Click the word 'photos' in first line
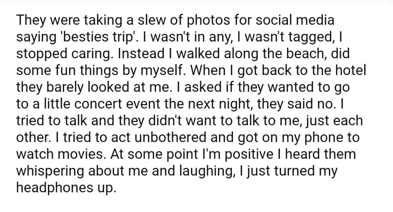Viewport: 393px width, 212px height. point(208,21)
